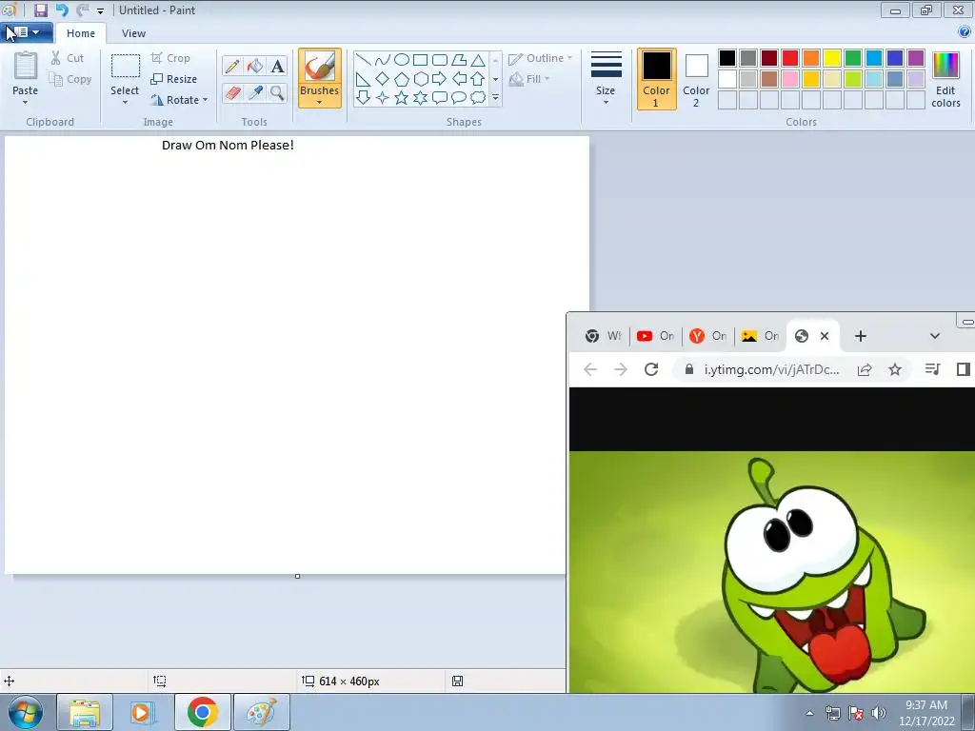Expand the Paste options arrow

pos(25,103)
